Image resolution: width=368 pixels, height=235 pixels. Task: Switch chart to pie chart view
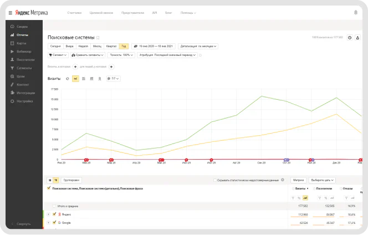68,79
